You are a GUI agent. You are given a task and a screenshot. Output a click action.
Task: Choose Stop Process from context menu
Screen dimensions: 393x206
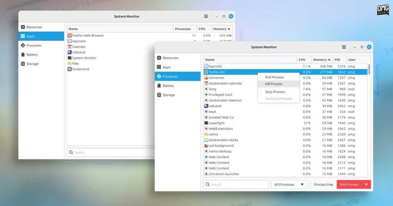279,92
